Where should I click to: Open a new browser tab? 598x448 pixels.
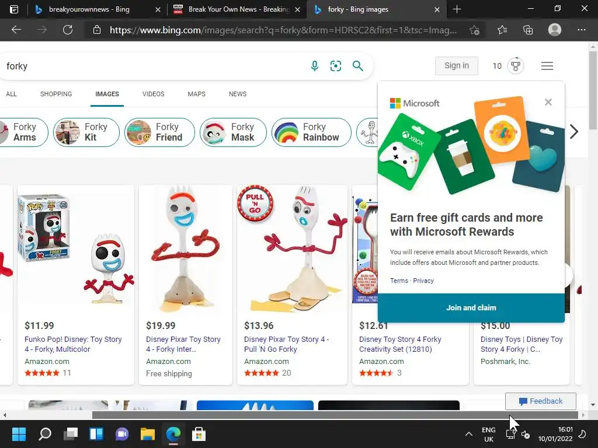(457, 9)
